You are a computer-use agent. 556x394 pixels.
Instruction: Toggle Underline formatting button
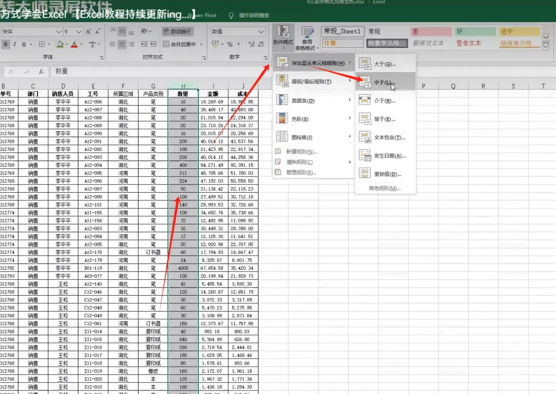[24, 44]
